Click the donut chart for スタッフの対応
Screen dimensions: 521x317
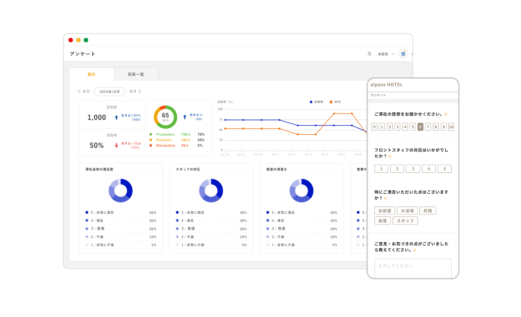(211, 191)
